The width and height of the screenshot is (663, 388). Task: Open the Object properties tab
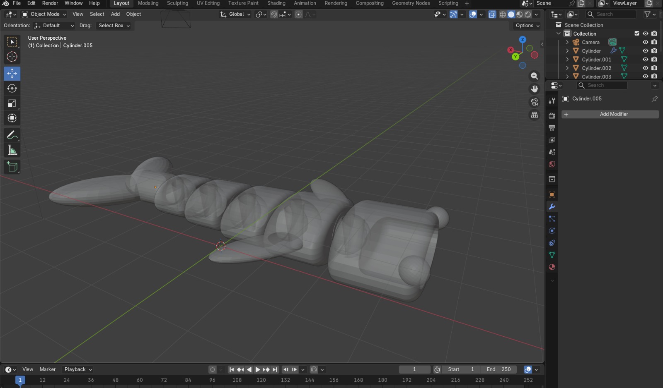coord(552,194)
